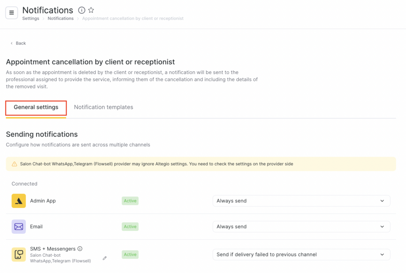406x273 pixels.
Task: Click the warning icon in provider alert
Action: tap(14, 164)
